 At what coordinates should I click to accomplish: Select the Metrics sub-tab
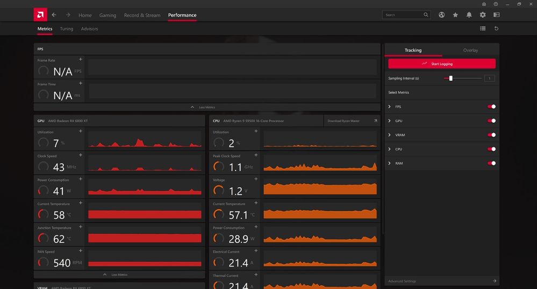pos(45,29)
